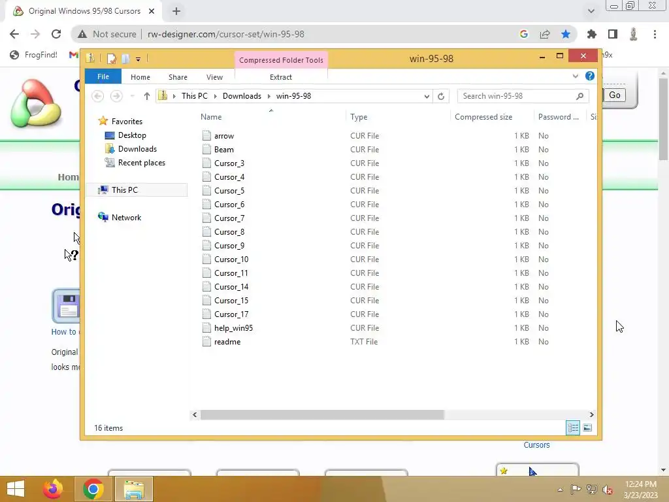Click the Explorer back arrow button
This screenshot has height=502, width=669.
coord(98,96)
